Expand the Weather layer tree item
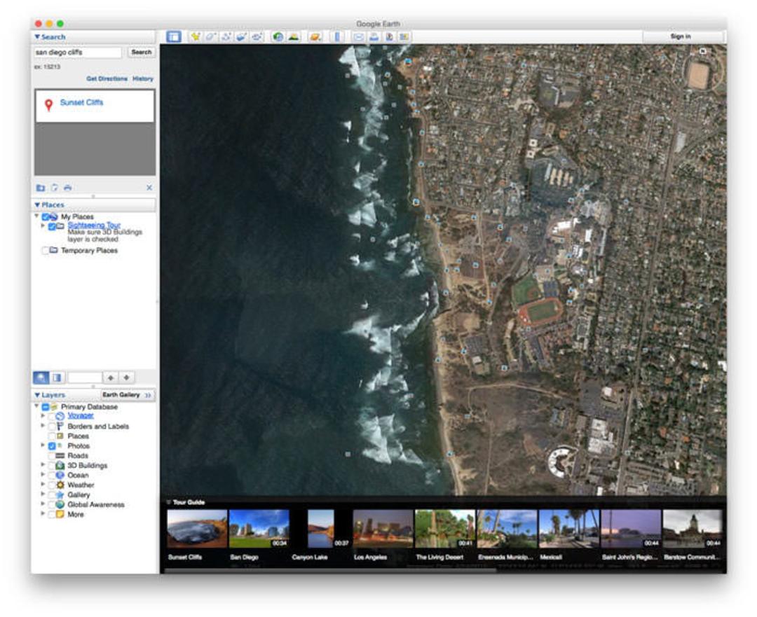757x617 pixels. 43,485
